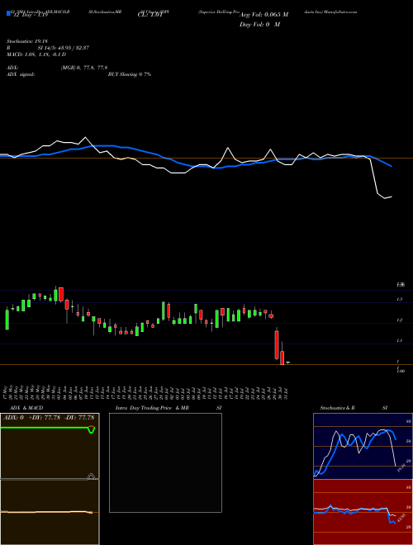Screen dimensions: 413x545
Task: Click the 1.00 price axis label
Action: (401, 372)
